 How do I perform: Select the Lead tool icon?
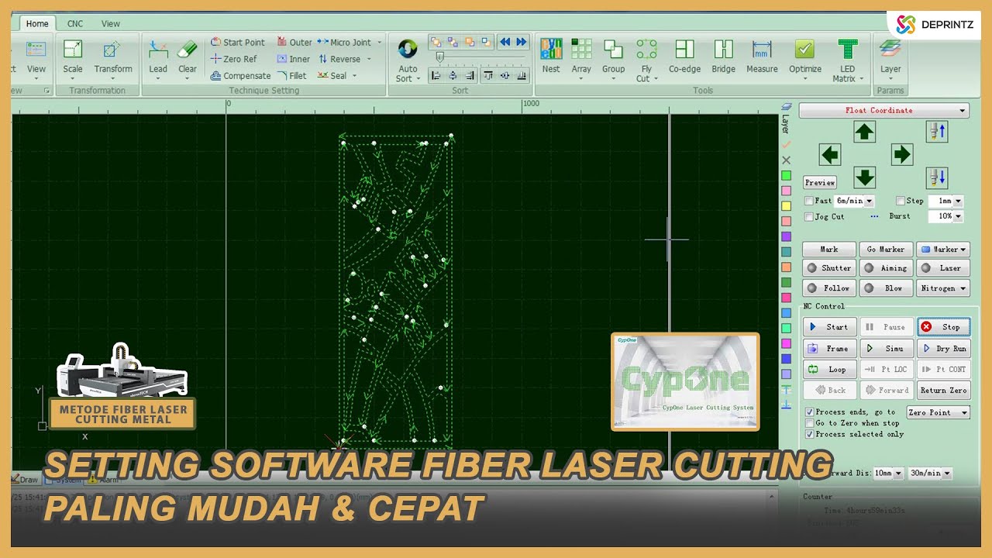[158, 50]
